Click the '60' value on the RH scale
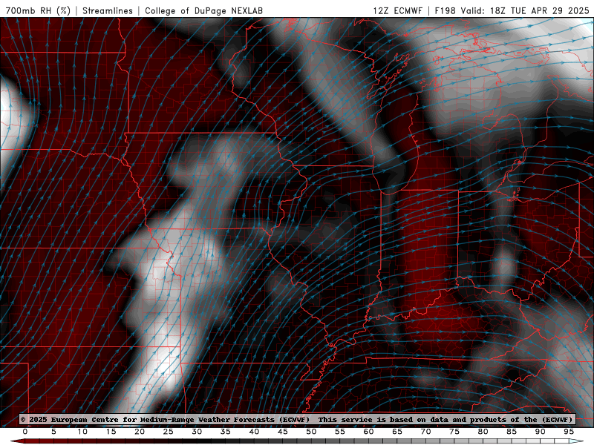 368,432
